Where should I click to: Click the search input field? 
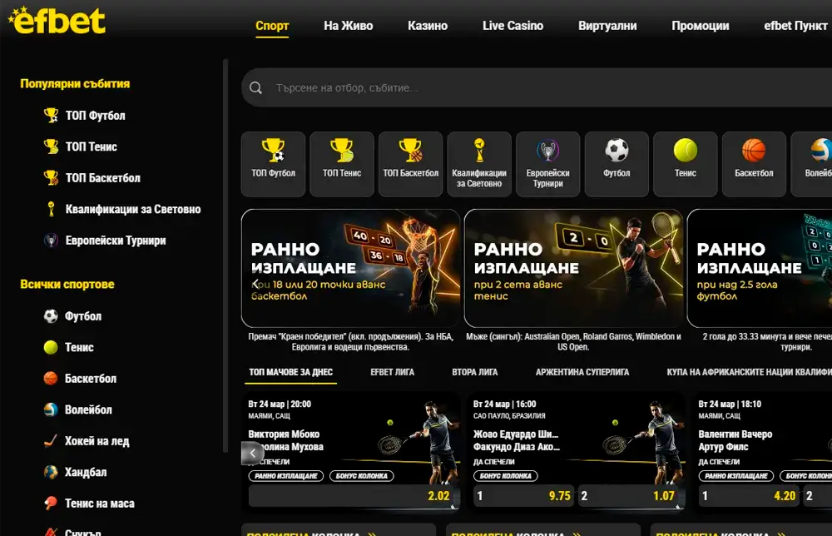pyautogui.click(x=537, y=87)
